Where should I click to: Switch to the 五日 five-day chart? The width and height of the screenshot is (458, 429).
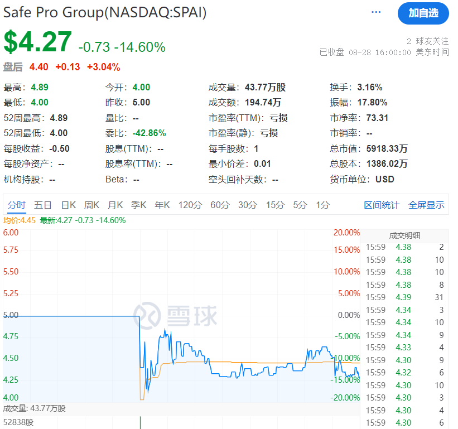[x=43, y=205]
